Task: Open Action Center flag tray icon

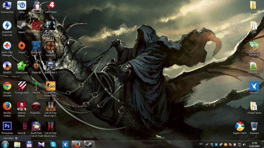Action: pos(230,144)
